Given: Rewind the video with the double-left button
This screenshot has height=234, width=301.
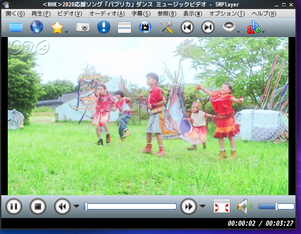Looking at the screenshot, I should pyautogui.click(x=62, y=206).
